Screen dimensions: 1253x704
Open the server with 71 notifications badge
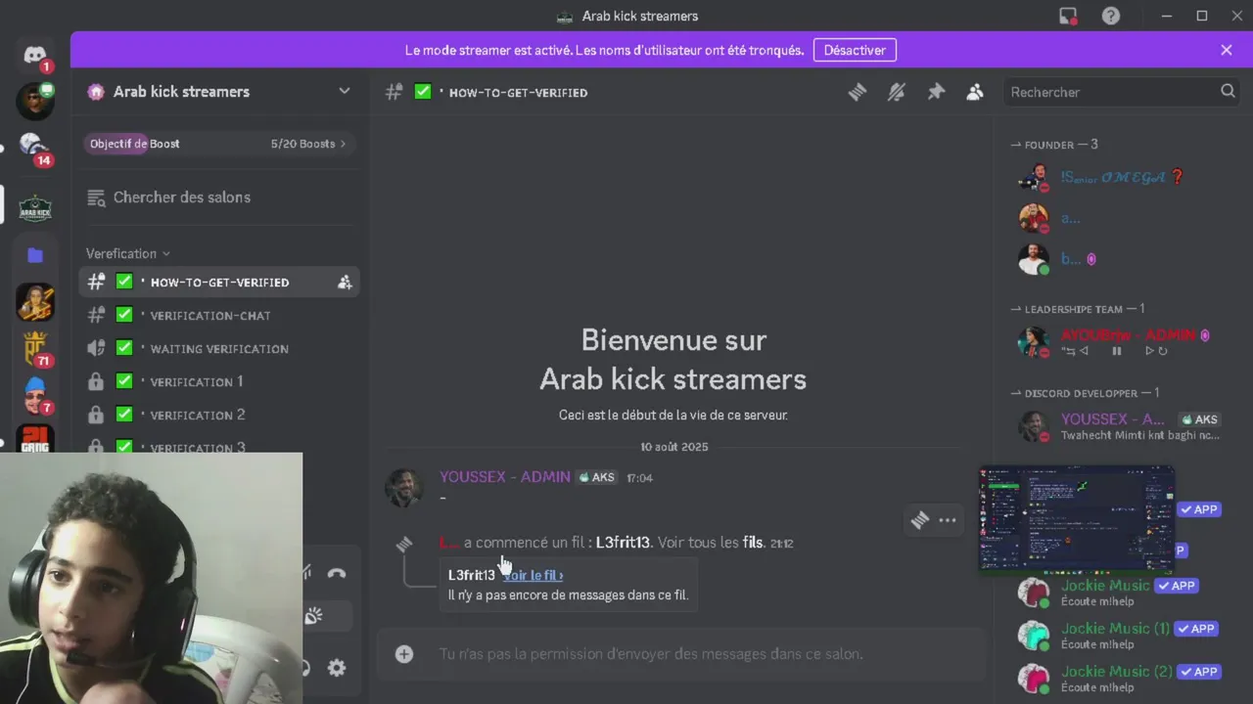point(35,349)
